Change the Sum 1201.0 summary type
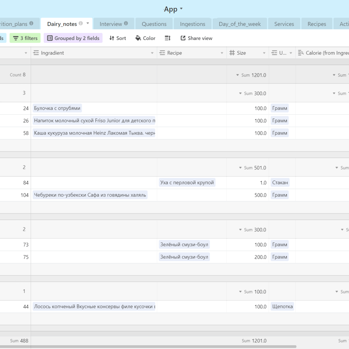This screenshot has height=349, width=349. pos(251,75)
